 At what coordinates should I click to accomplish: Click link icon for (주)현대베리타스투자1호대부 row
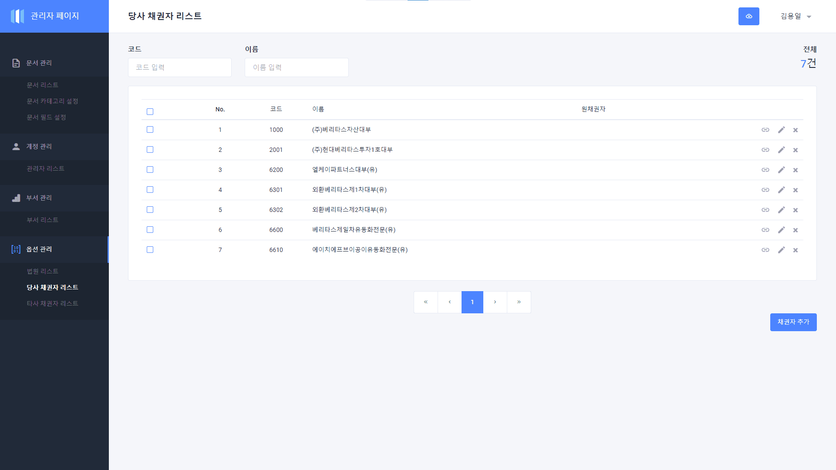[x=765, y=150]
